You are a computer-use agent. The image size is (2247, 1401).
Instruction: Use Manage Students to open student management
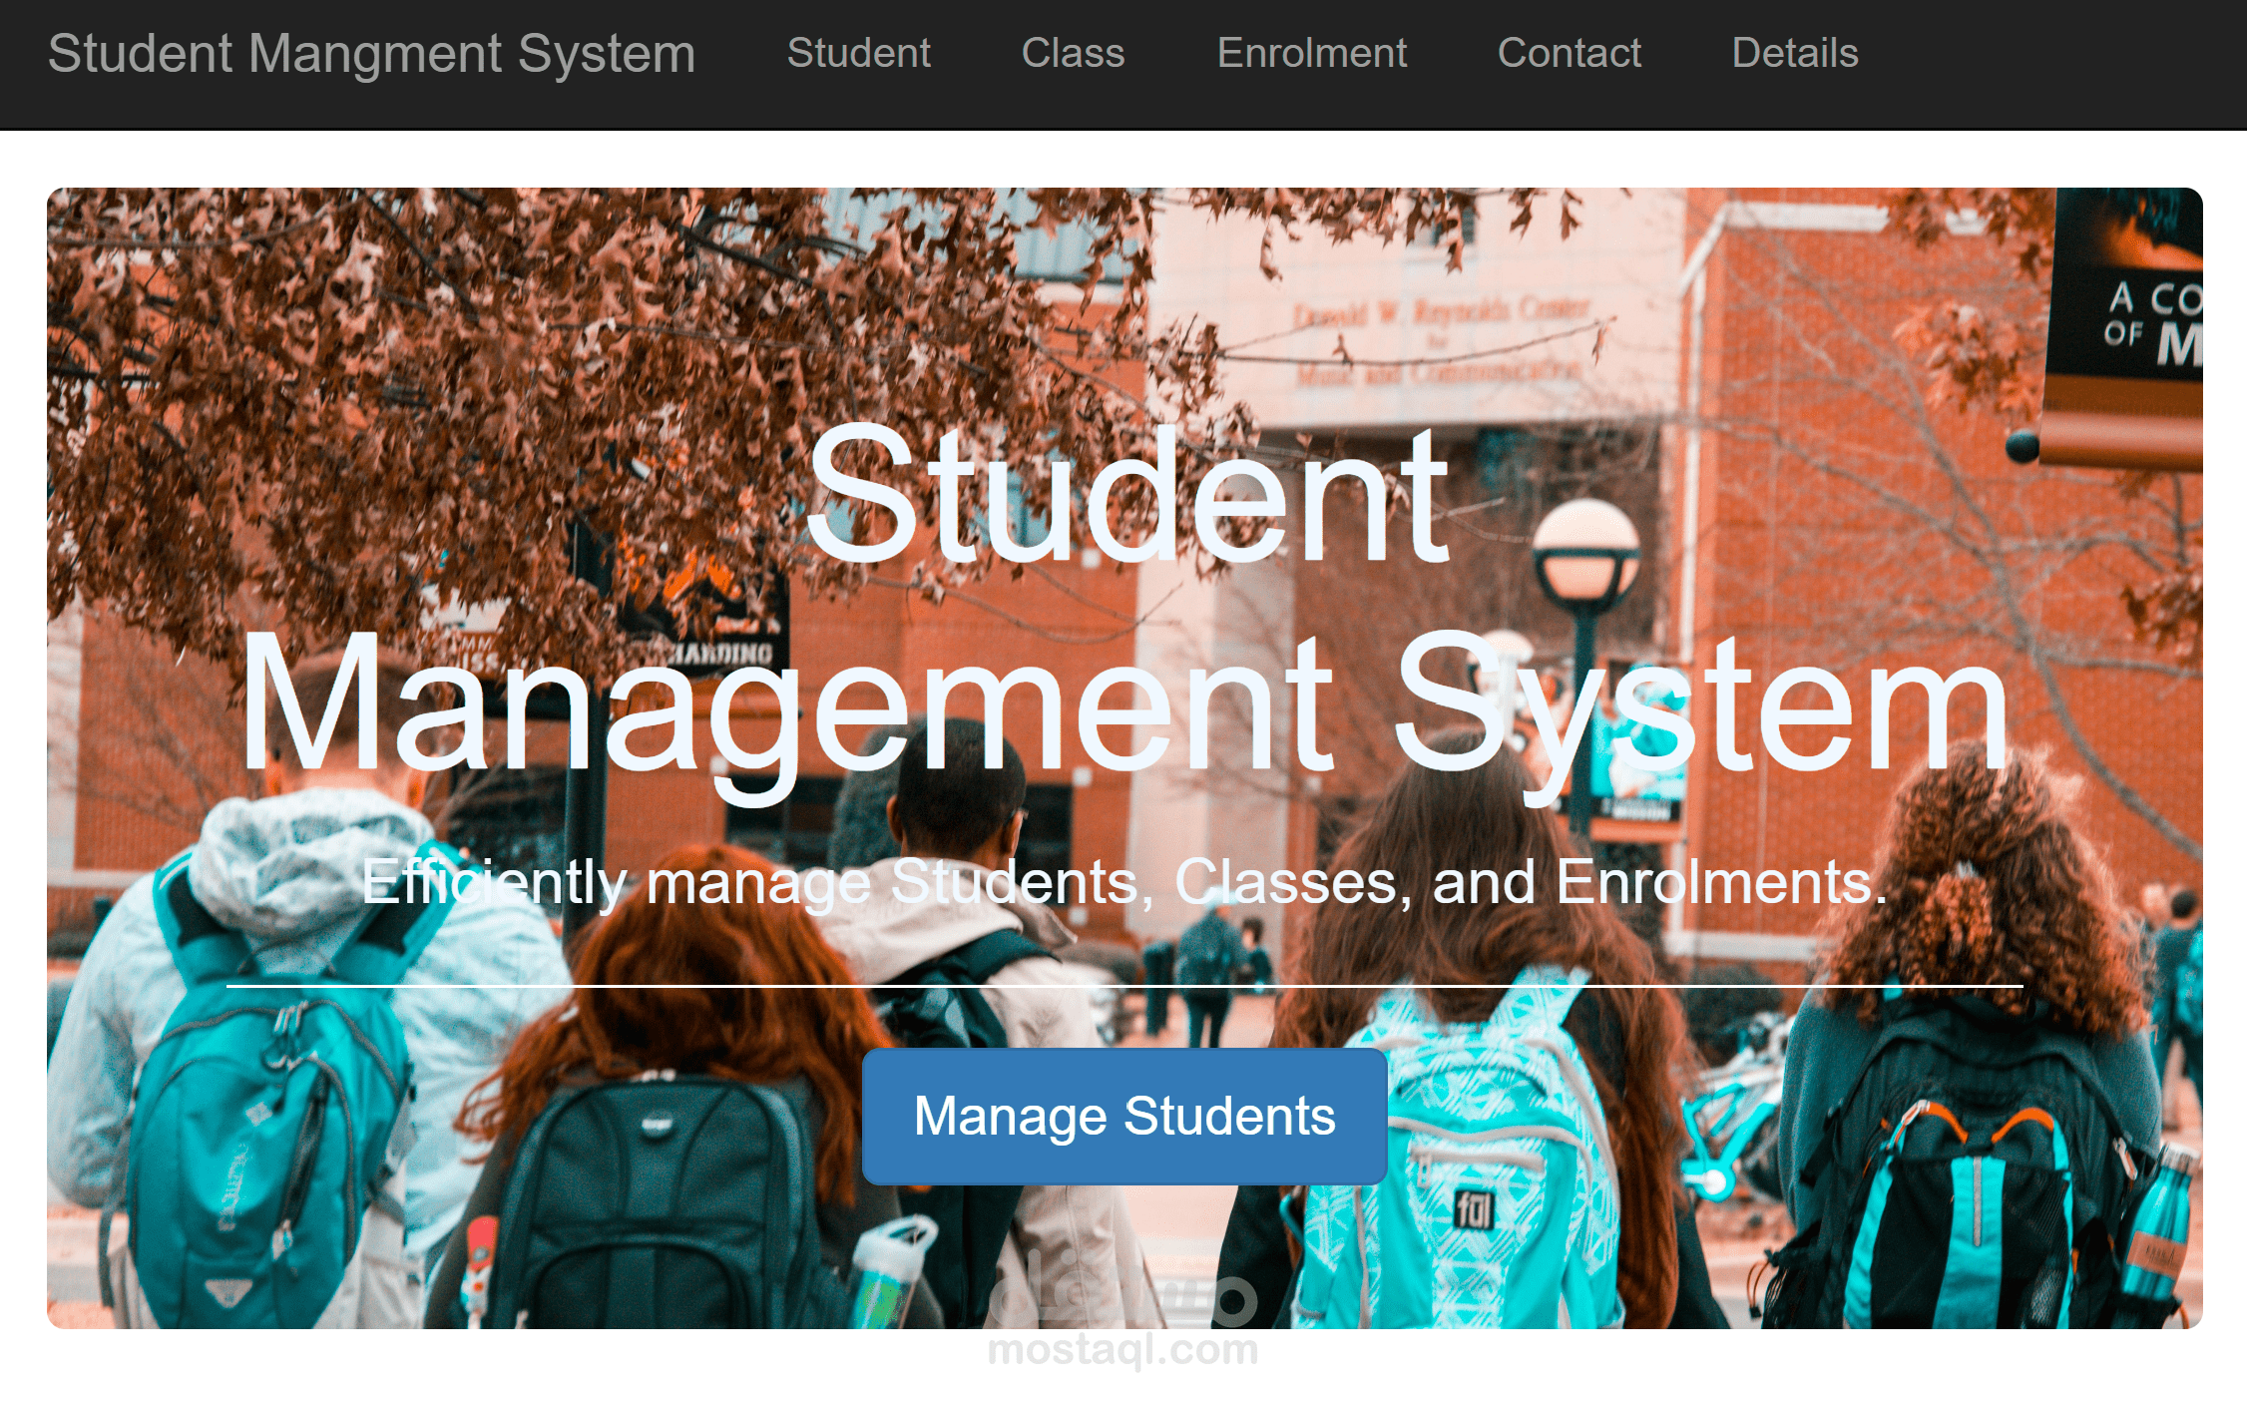1123,1117
